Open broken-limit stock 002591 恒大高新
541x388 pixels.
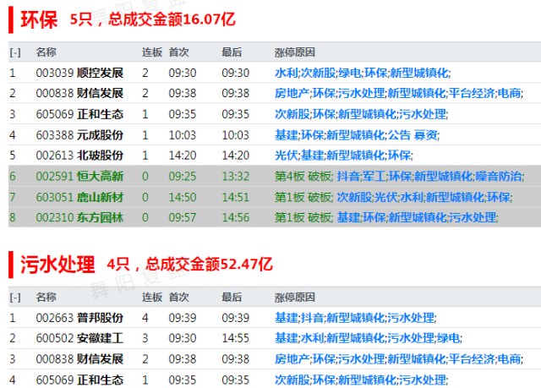pos(79,176)
